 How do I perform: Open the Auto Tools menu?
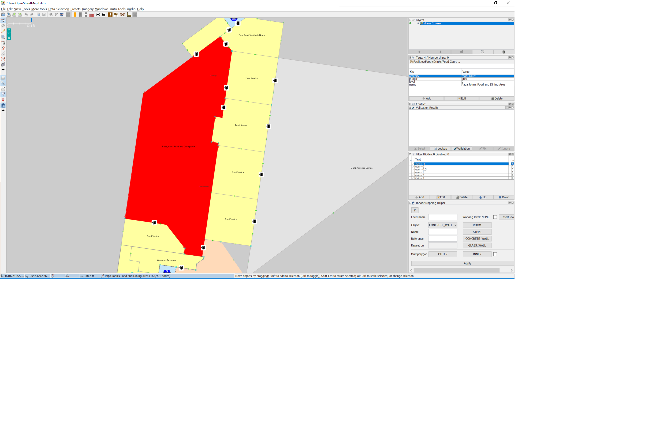pyautogui.click(x=117, y=9)
